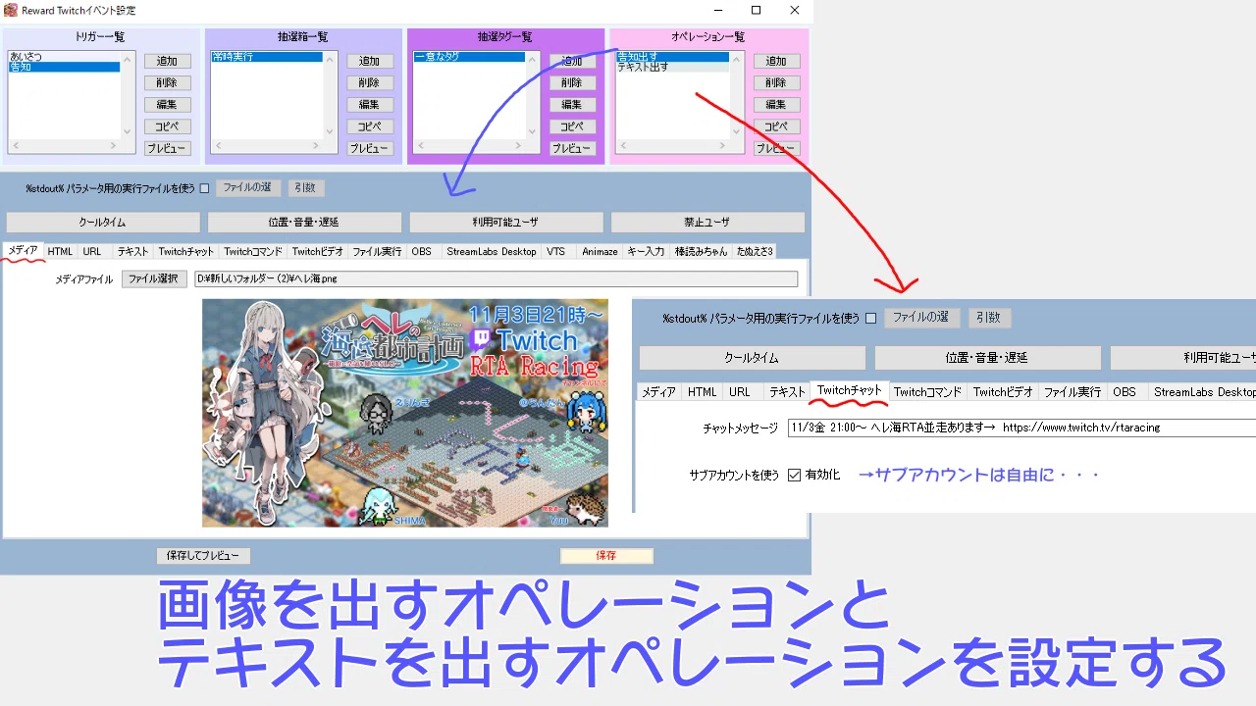Switch to HTML tab in the main window
The width and height of the screenshot is (1256, 706).
pyautogui.click(x=61, y=251)
